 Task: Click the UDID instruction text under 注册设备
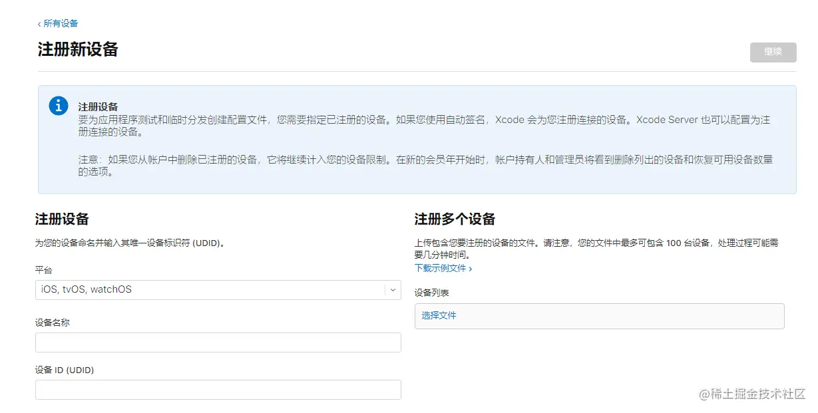(130, 243)
